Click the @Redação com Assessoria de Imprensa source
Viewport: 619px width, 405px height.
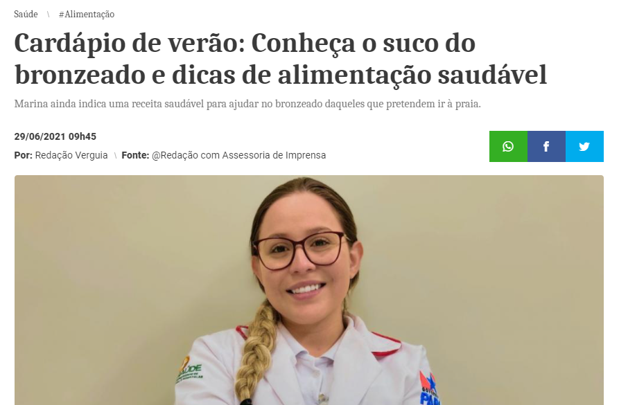coord(239,155)
